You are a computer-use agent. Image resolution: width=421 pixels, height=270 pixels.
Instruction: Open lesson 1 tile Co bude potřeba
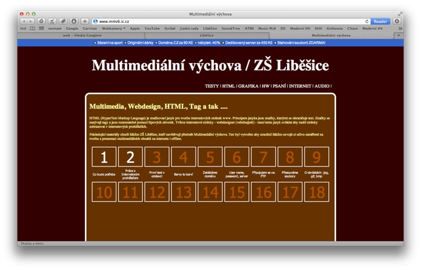(104, 157)
